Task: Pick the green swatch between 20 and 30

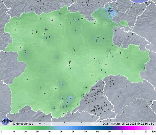Action: (31, 128)
